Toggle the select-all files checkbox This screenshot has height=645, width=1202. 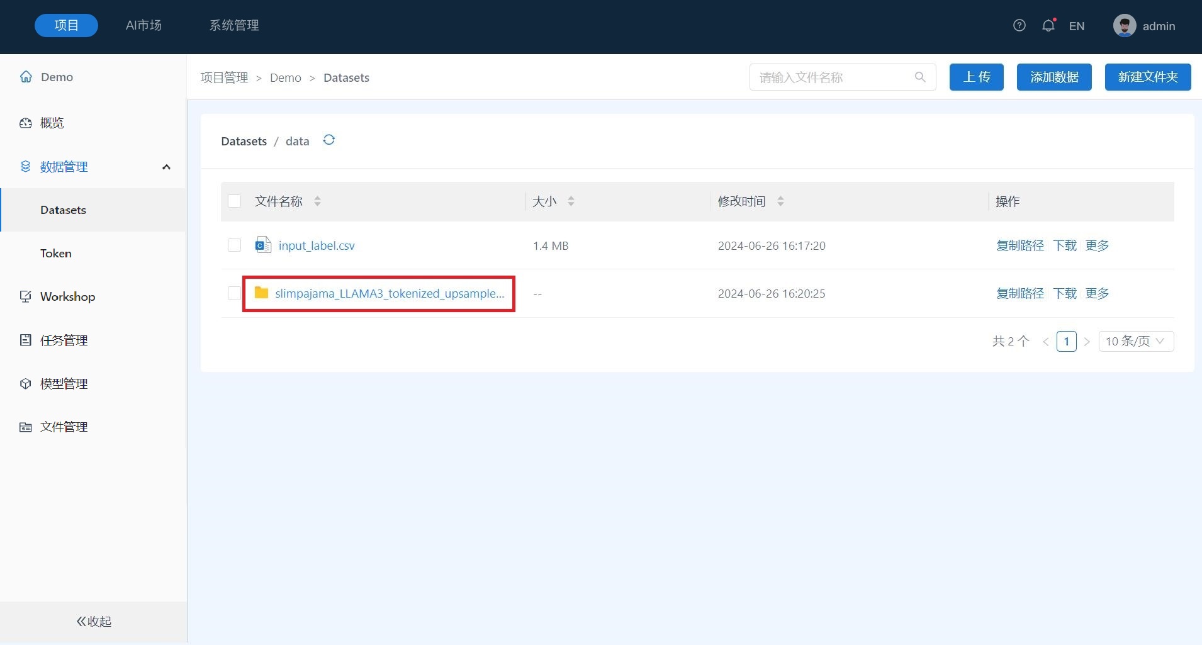(x=234, y=201)
